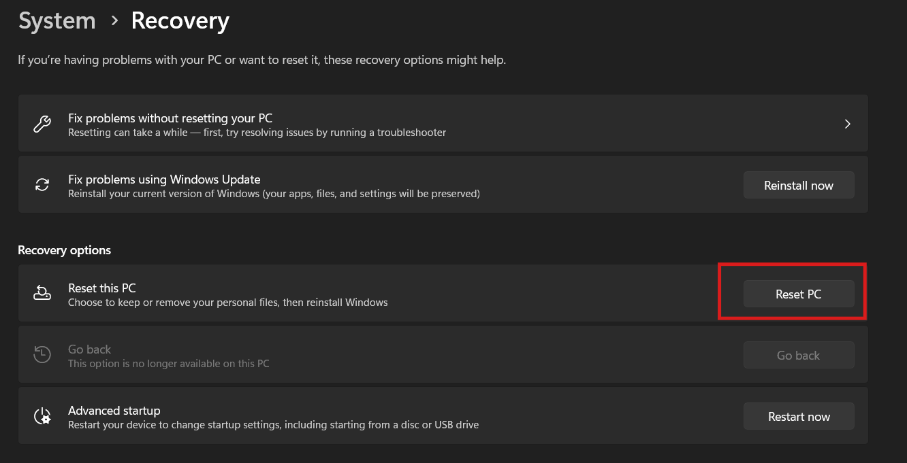Image resolution: width=907 pixels, height=463 pixels.
Task: Select the Reset this PC row
Action: (340, 293)
